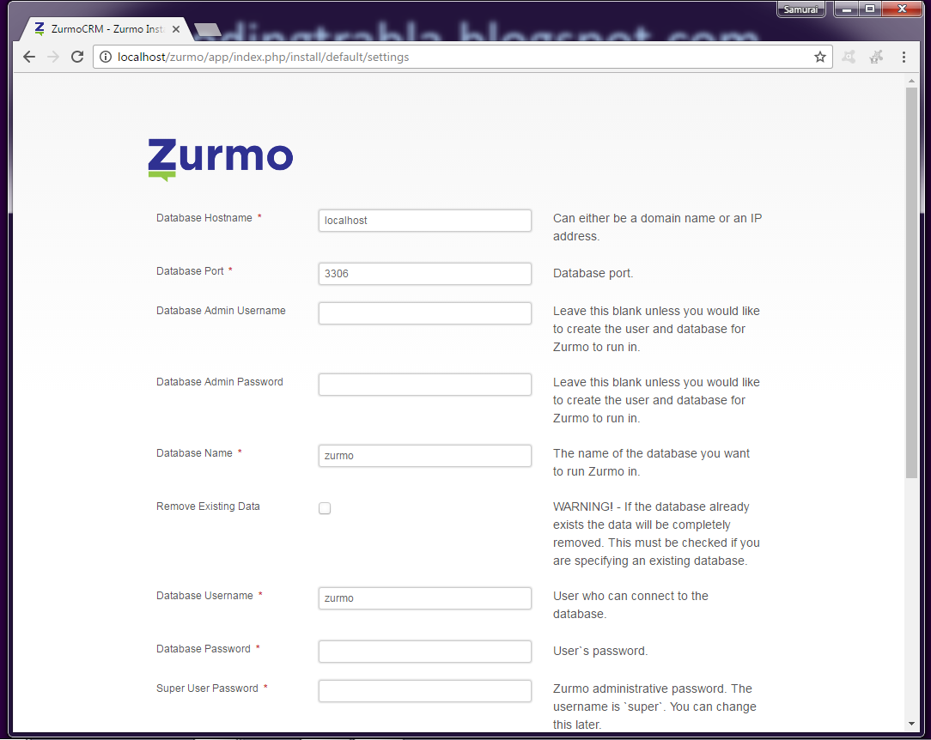The width and height of the screenshot is (931, 740).
Task: Click into Database Admin Username field
Action: coord(424,313)
